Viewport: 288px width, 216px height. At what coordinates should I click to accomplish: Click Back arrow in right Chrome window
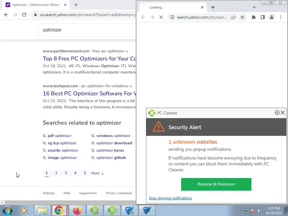(143, 17)
